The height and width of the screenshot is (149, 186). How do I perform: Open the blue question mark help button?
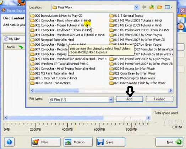point(9,142)
